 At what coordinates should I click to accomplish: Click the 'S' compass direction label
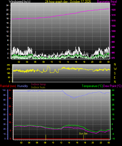[115, 73]
